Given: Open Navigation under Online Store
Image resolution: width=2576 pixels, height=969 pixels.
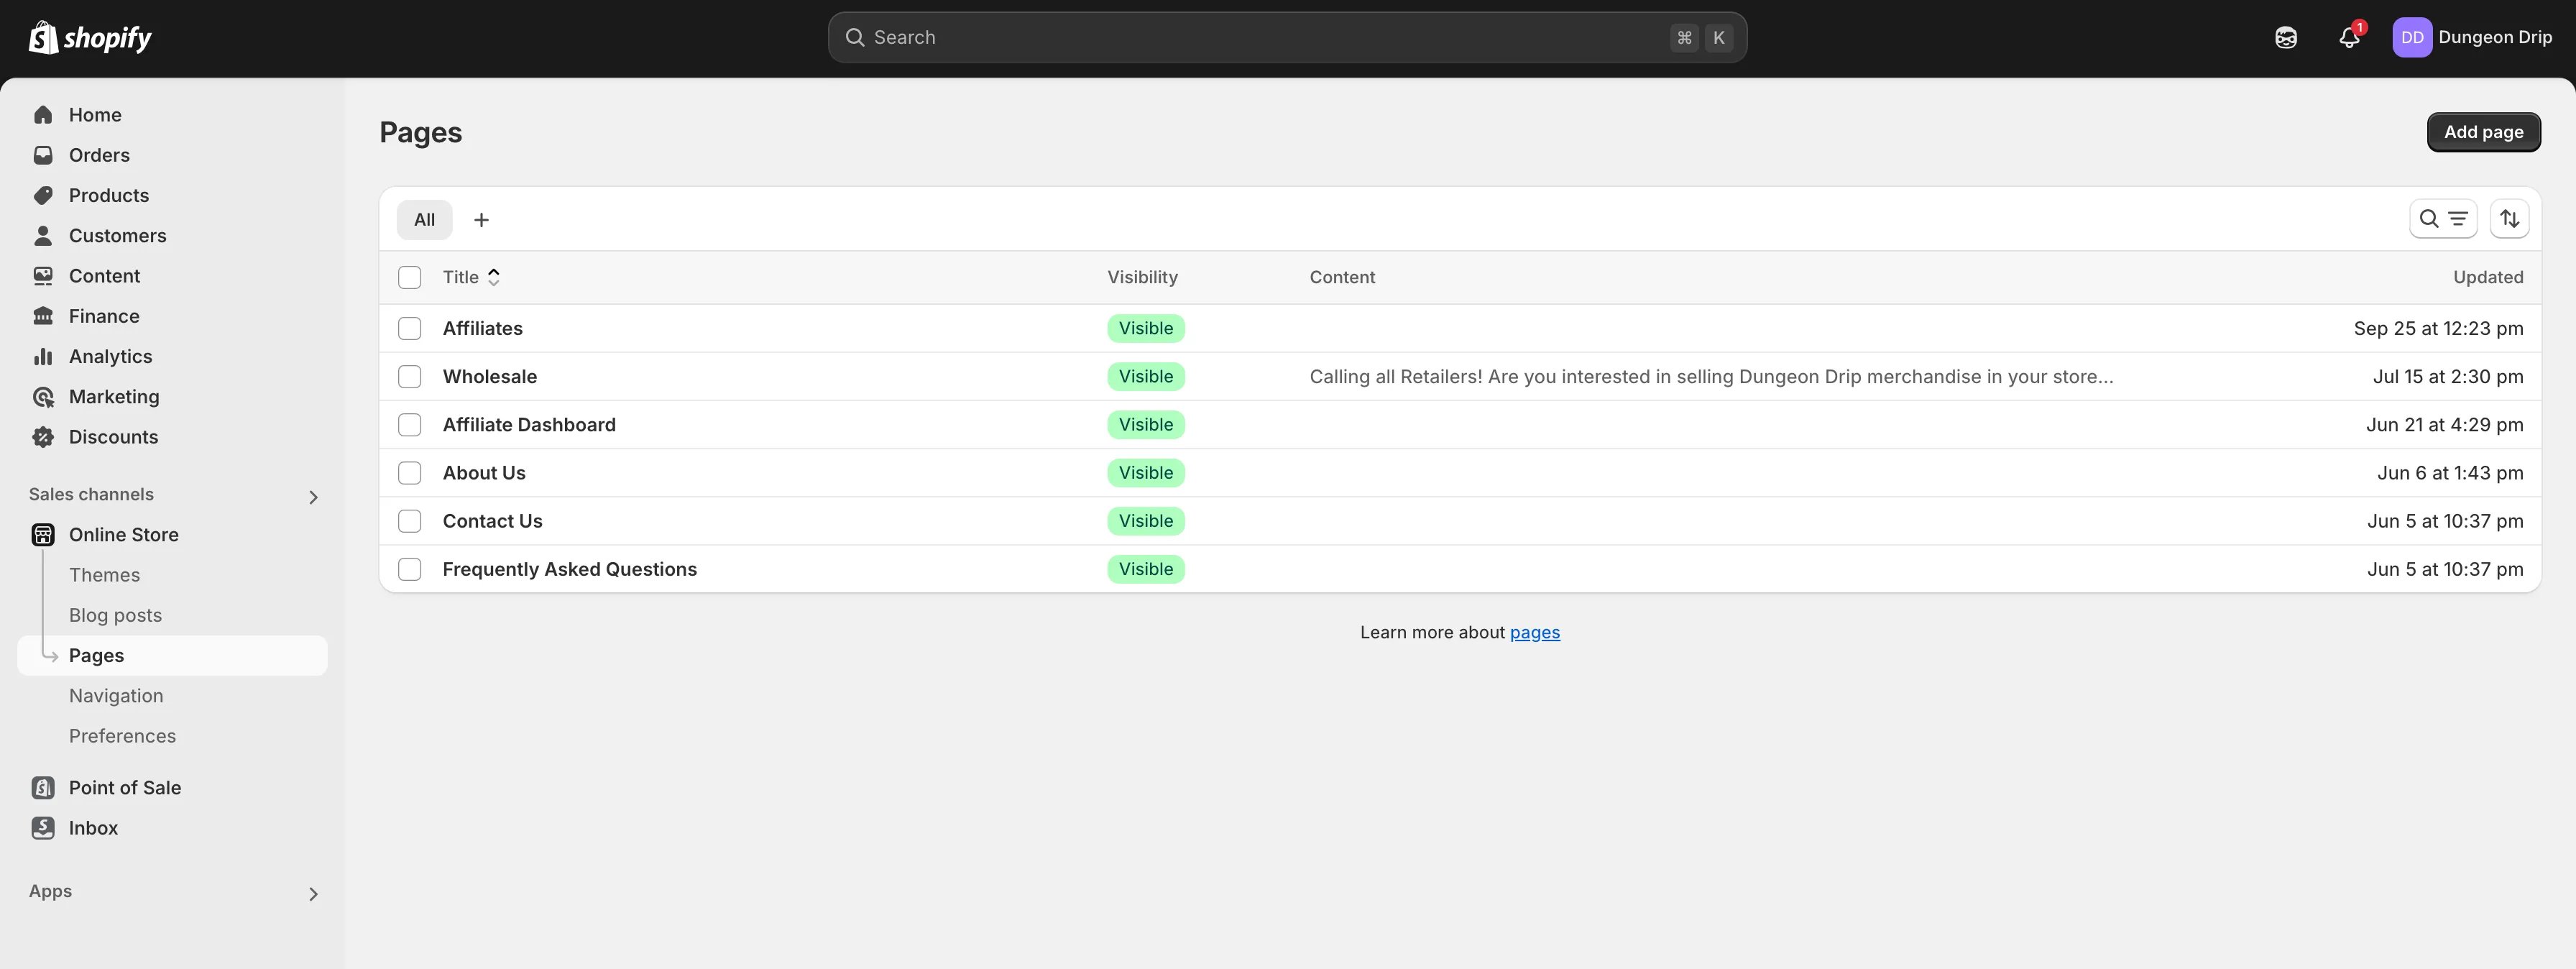Looking at the screenshot, I should (x=116, y=695).
